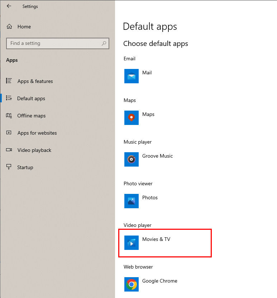Click the Groove Music app icon

(x=132, y=159)
